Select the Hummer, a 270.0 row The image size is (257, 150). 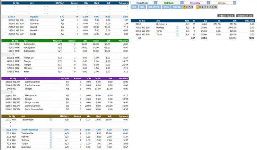(x=193, y=24)
